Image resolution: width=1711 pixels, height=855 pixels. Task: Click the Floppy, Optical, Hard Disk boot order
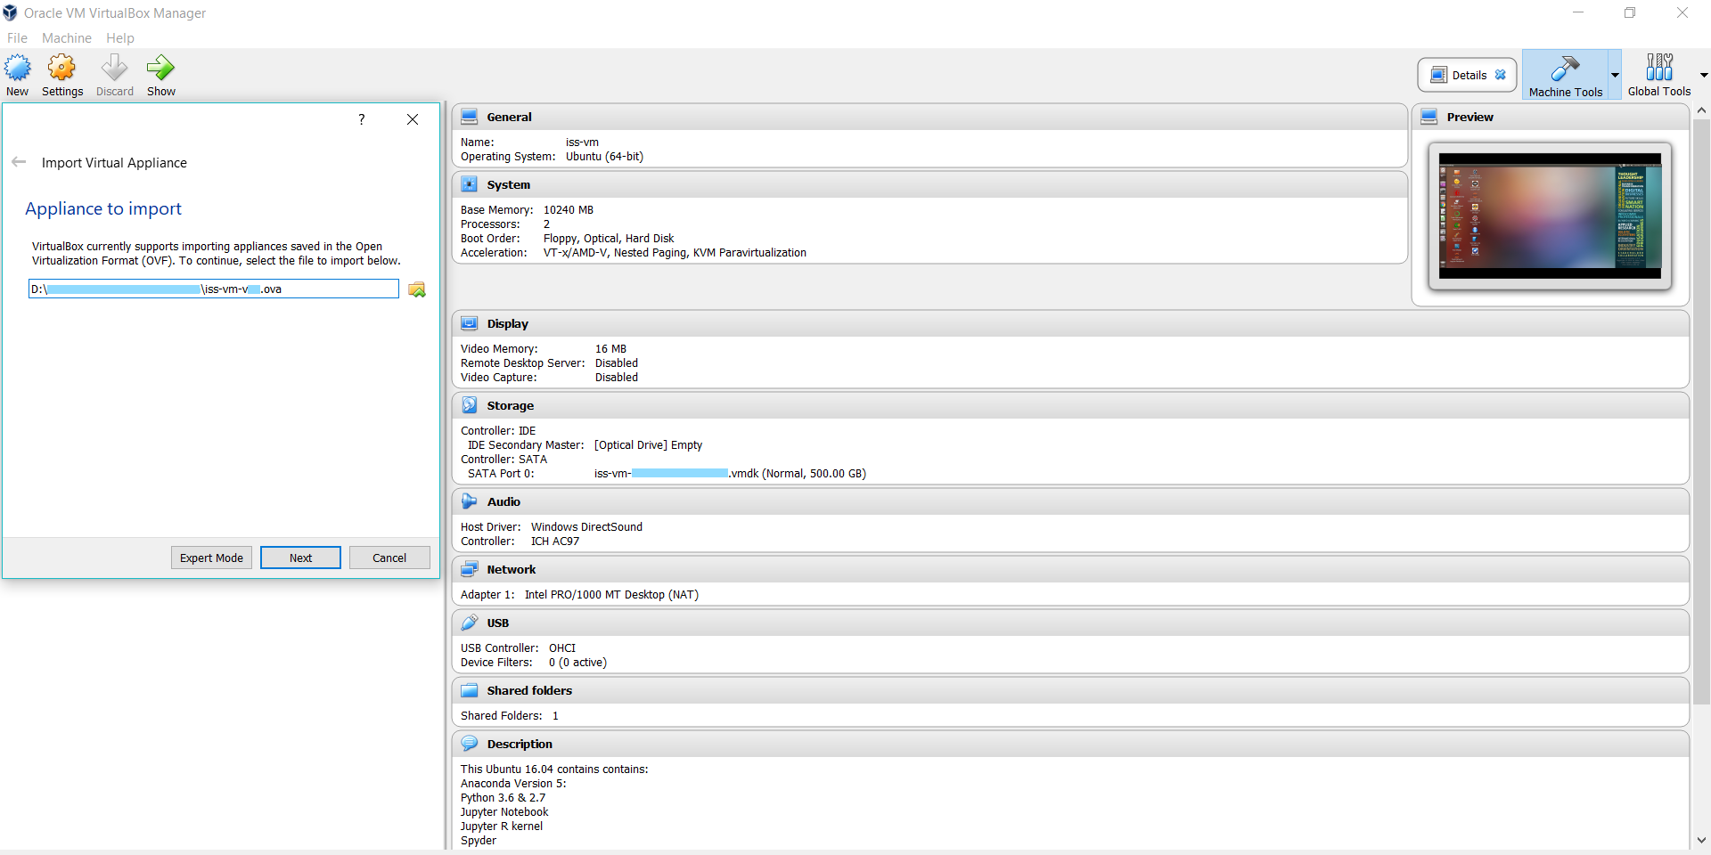tap(609, 239)
